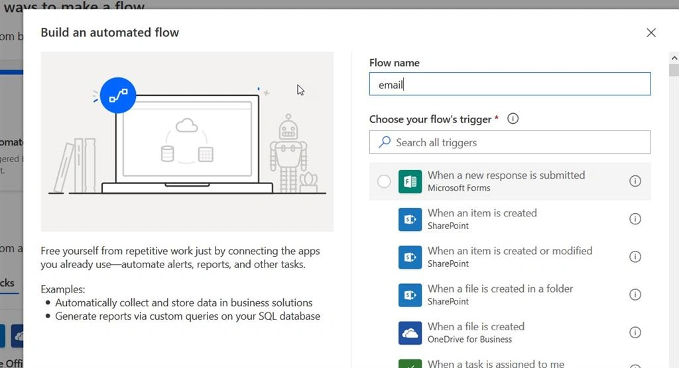Click the search magnifier icon in triggers box
The image size is (679, 368).
[385, 142]
